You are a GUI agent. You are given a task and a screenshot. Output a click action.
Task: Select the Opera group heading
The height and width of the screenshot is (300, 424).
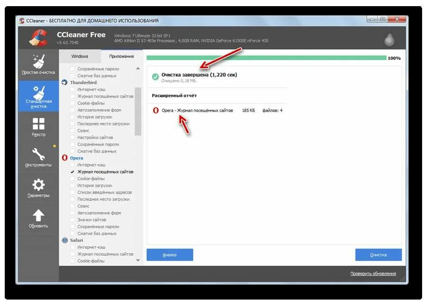(77, 158)
